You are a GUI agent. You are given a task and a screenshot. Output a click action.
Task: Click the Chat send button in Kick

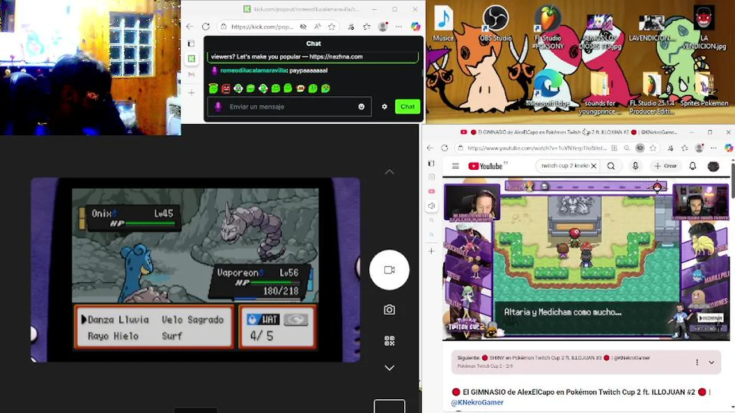tap(408, 107)
